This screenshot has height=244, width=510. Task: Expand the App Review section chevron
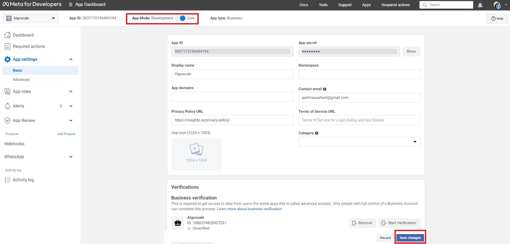point(71,121)
